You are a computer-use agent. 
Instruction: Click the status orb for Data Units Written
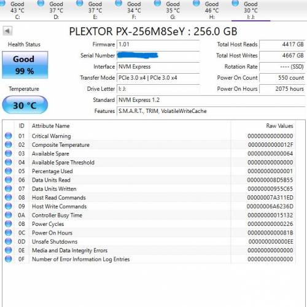pyautogui.click(x=9, y=188)
